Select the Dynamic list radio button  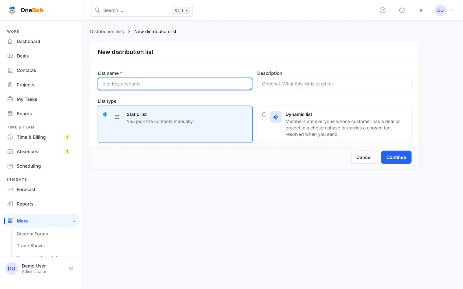pos(264,114)
